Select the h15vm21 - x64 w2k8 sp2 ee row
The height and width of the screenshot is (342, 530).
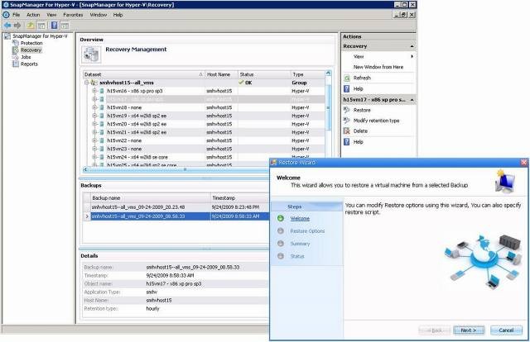point(205,132)
